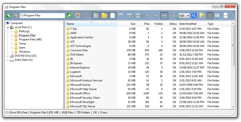Switch size units to GB

tap(172, 16)
